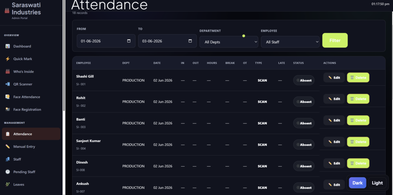Viewport: 393px width, 195px height.
Task: Click the sidebar vertical scrollbar
Action: (x=64, y=55)
